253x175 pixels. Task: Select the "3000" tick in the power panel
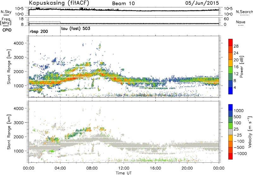pyautogui.click(x=19, y=57)
